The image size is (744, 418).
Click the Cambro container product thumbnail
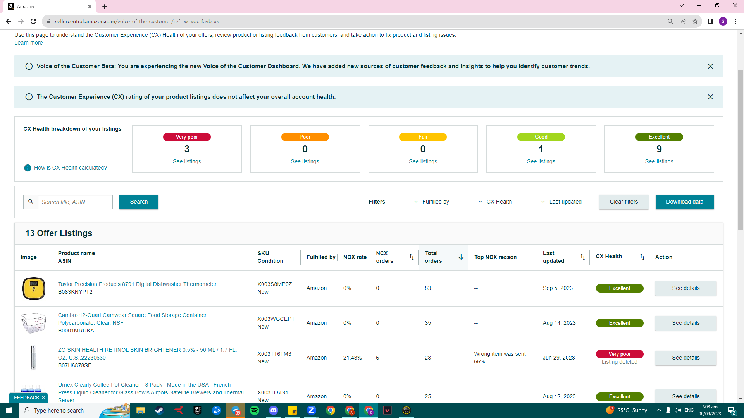pos(34,323)
